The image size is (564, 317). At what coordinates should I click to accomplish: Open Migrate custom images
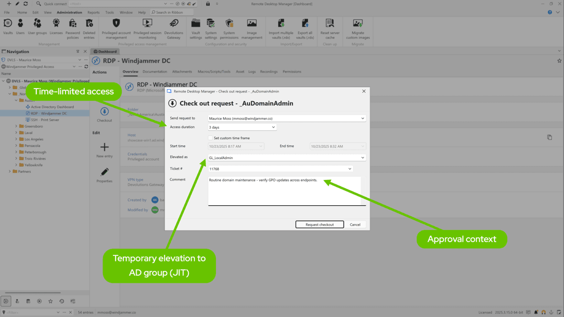(x=357, y=27)
